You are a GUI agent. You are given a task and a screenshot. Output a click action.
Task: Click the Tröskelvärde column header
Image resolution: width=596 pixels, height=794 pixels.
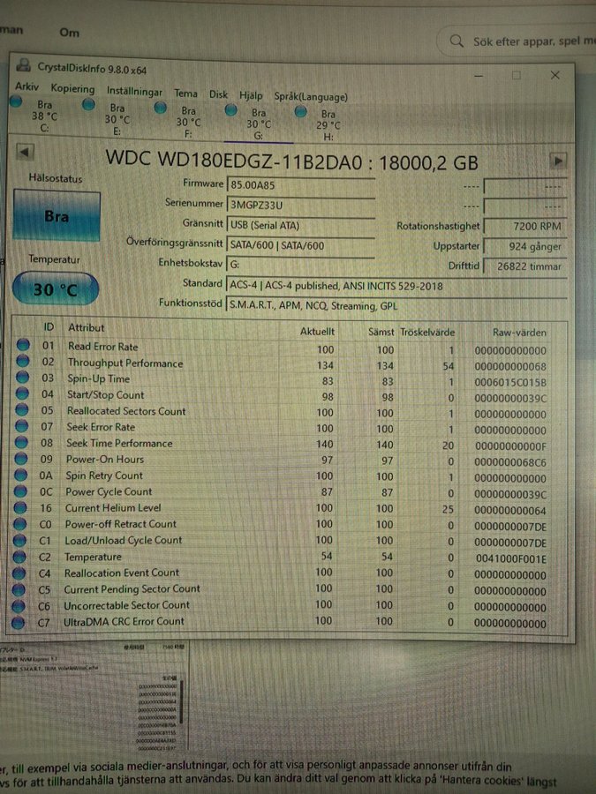427,333
